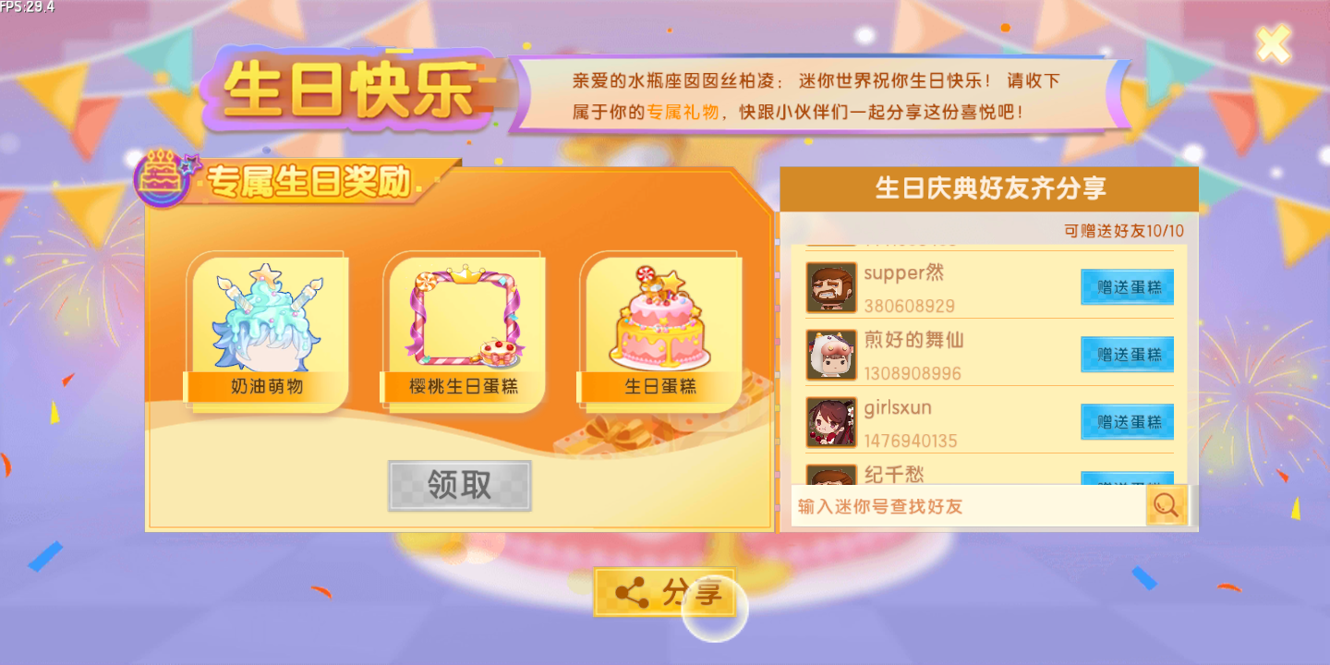Select the 奶油萌物 hair reward icon

click(268, 314)
